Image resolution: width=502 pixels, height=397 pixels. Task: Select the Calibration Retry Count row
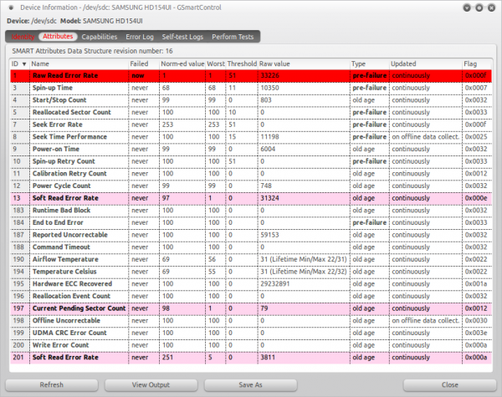251,174
